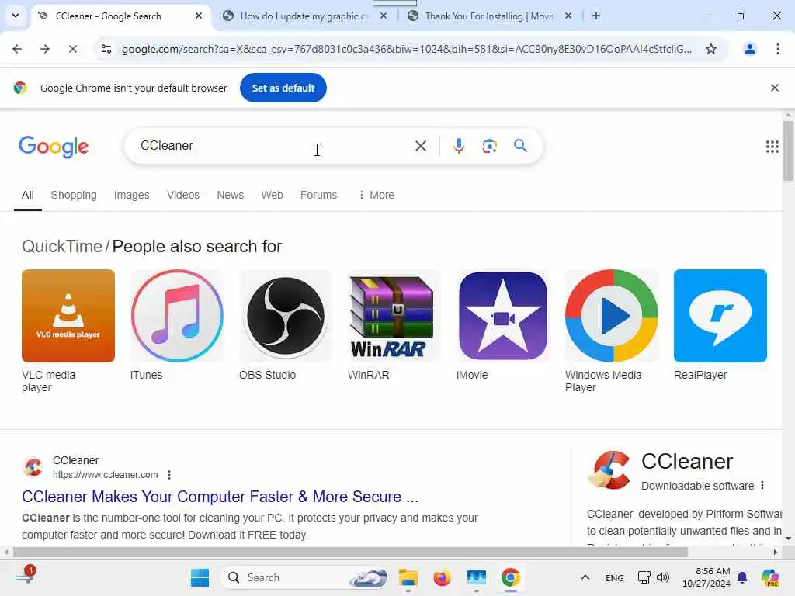Click Set as default button

283,88
